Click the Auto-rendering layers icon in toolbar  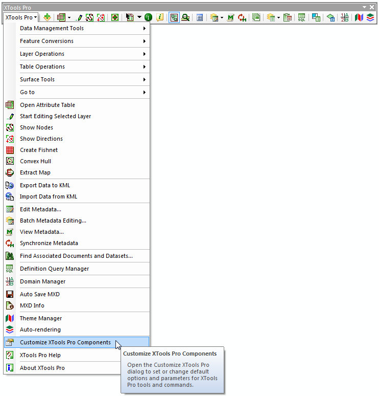[370, 17]
